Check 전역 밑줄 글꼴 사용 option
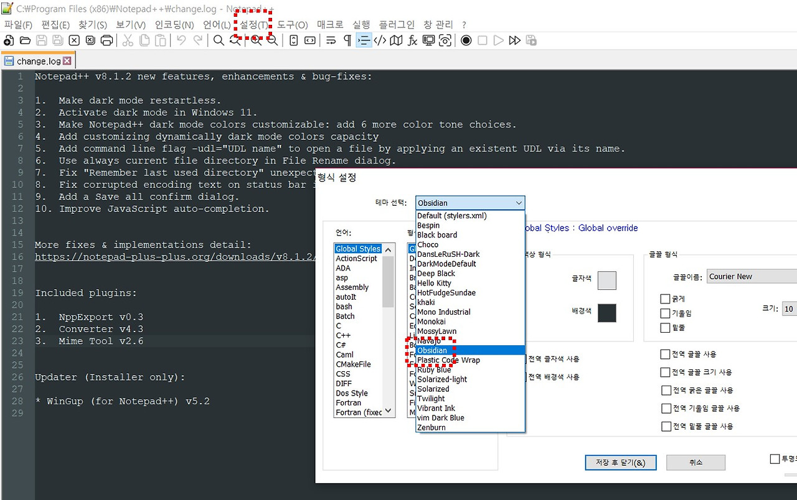The height and width of the screenshot is (500, 797). tap(665, 427)
